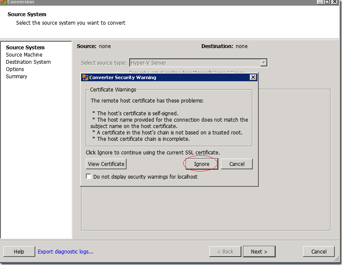
Task: Go to the Source System step
Action: pyautogui.click(x=25, y=48)
